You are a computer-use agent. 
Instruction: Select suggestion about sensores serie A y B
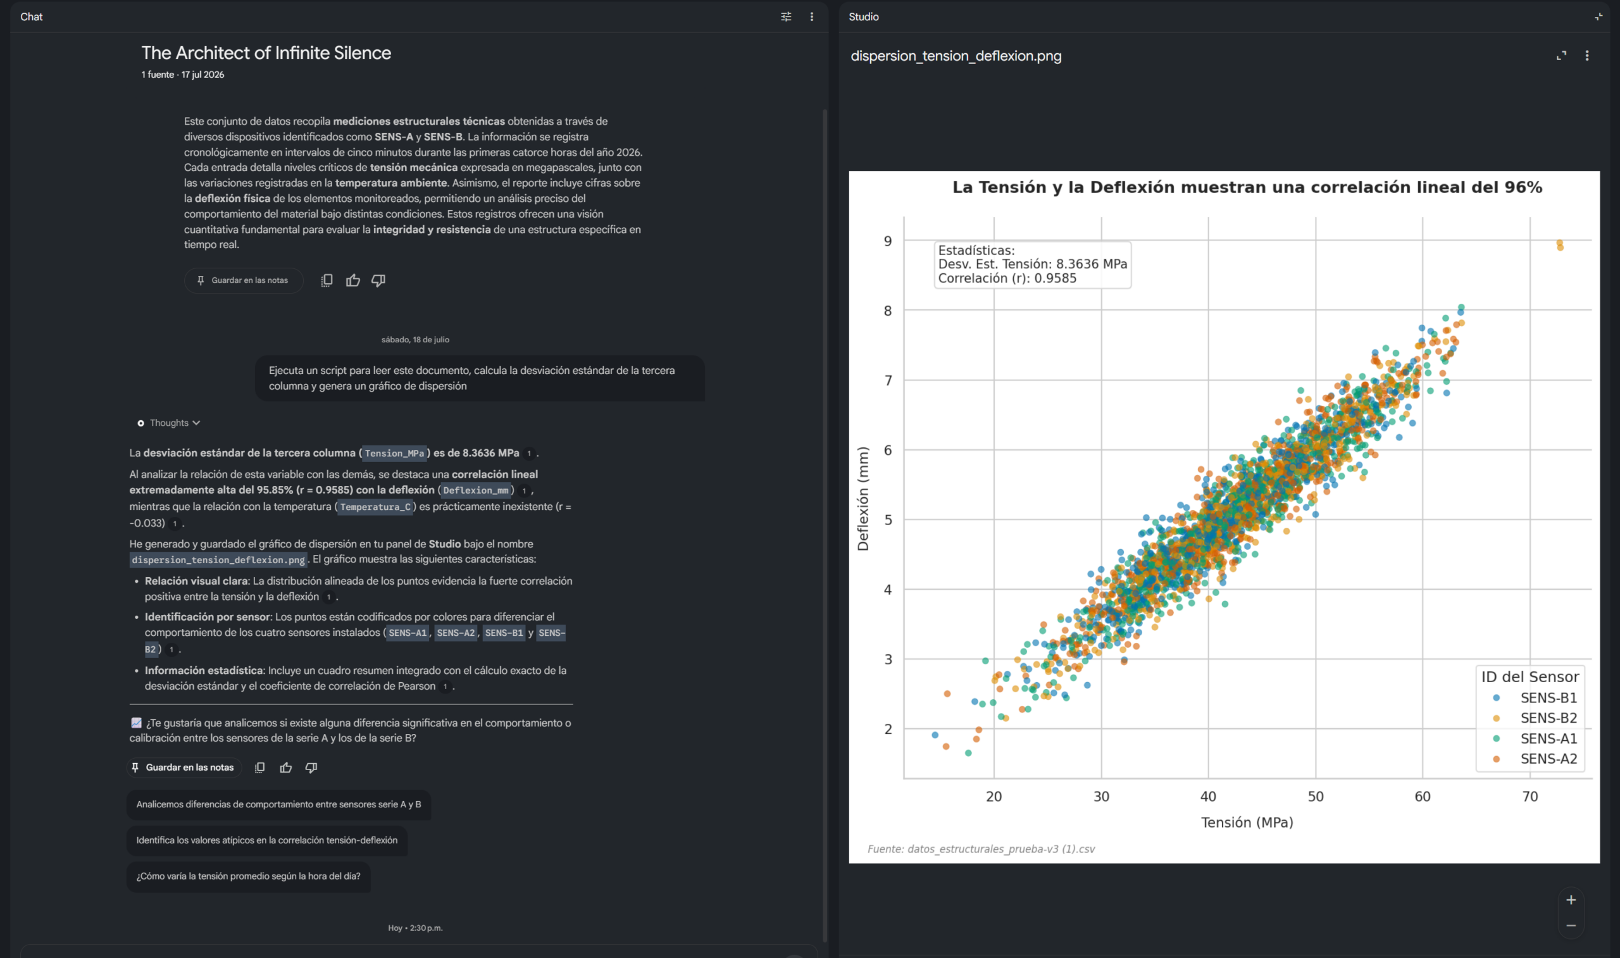pos(278,804)
